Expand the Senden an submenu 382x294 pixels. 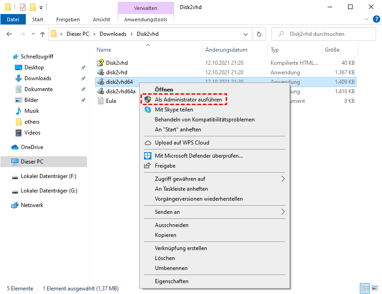point(214,212)
